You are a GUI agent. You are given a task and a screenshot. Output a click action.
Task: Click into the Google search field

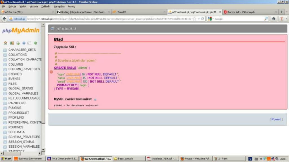coord(239,19)
